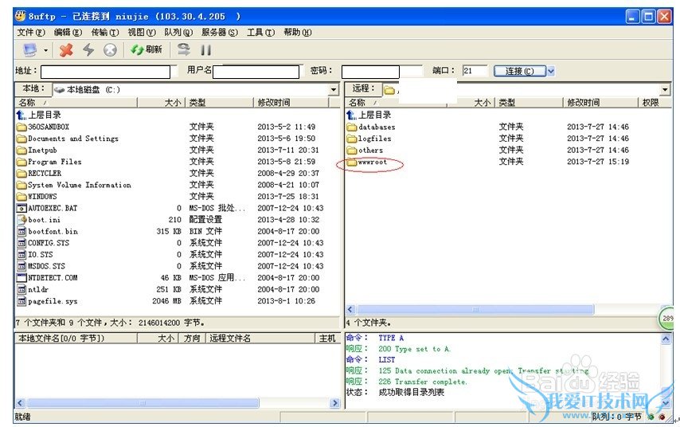Click log pane scroll up arrow
The height and width of the screenshot is (427, 680).
[666, 339]
